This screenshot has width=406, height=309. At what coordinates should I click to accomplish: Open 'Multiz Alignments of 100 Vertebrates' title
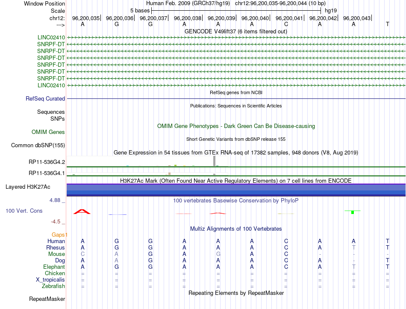click(236, 229)
